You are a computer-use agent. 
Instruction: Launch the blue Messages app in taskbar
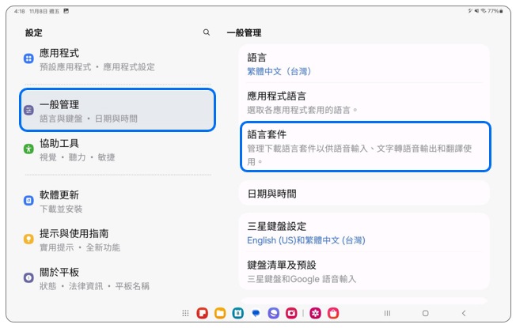tap(256, 314)
